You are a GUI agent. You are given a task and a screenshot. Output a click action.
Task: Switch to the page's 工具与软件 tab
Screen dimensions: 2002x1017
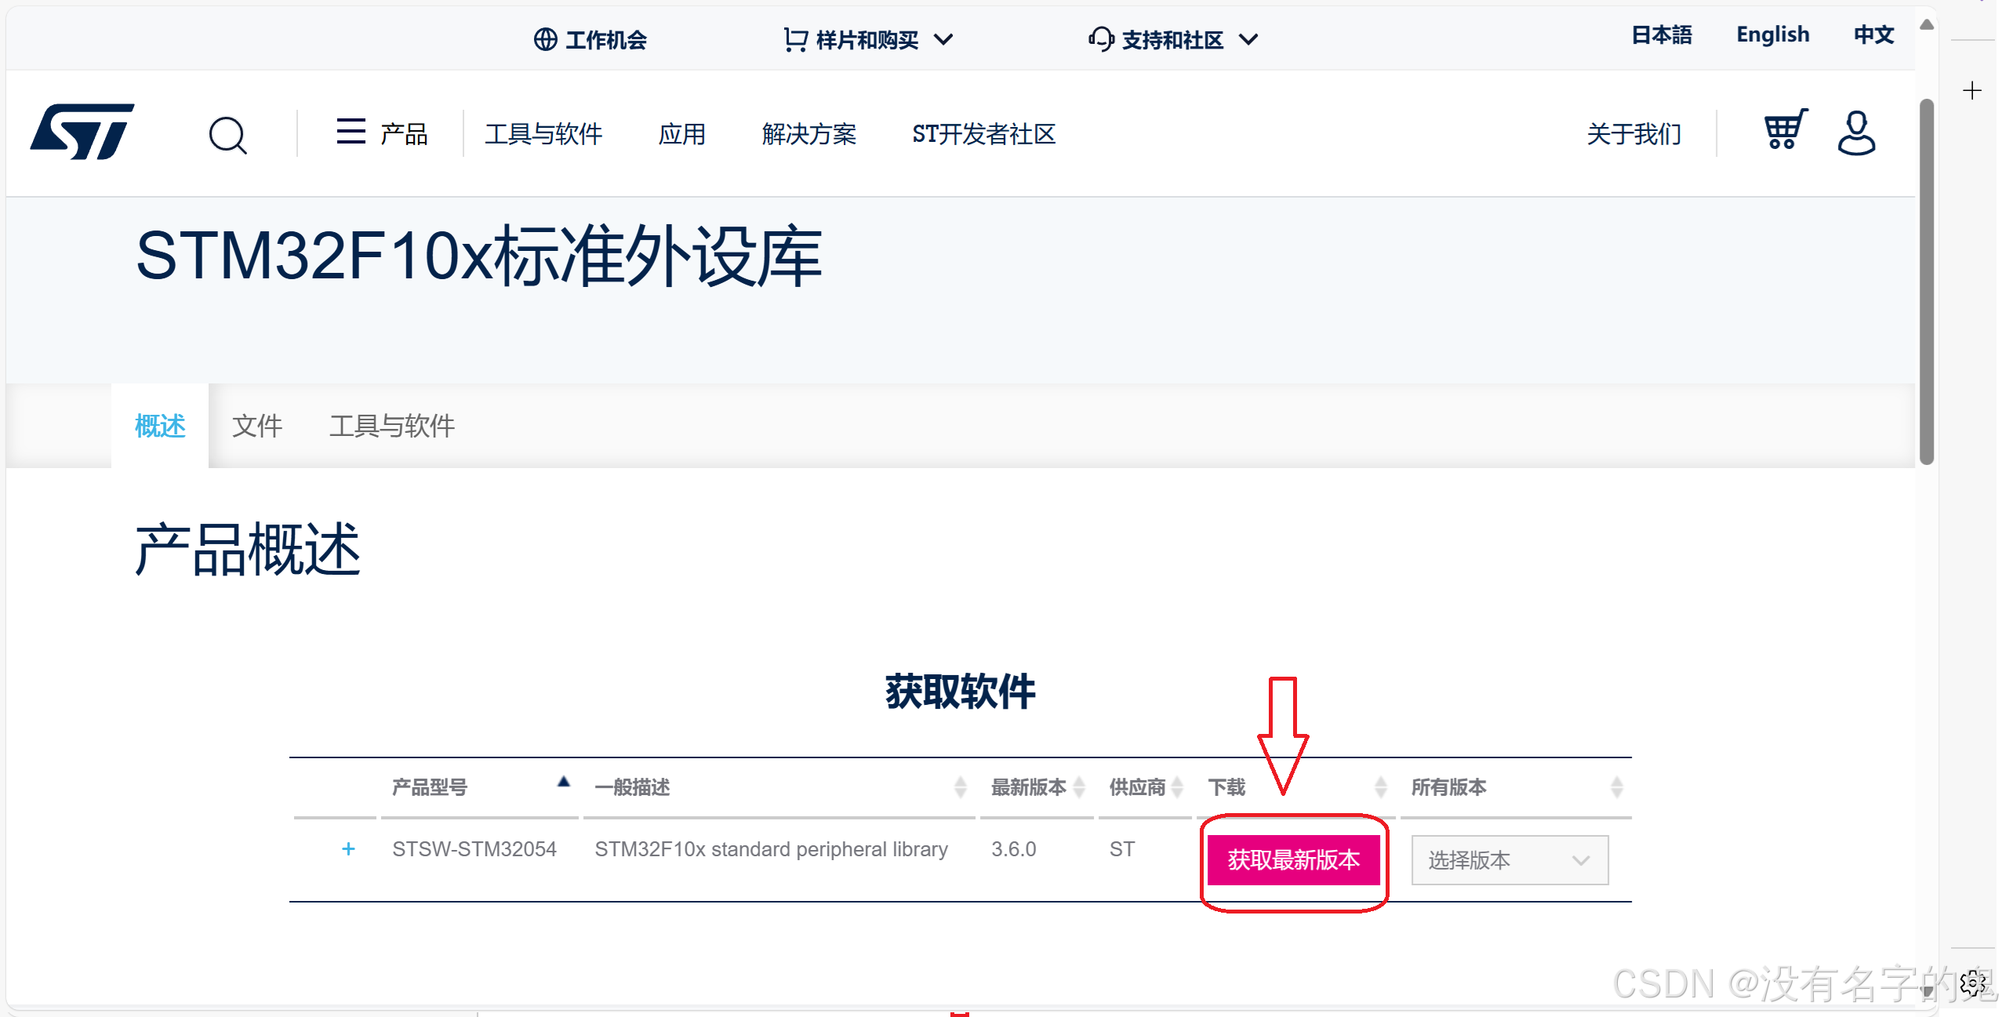(392, 426)
